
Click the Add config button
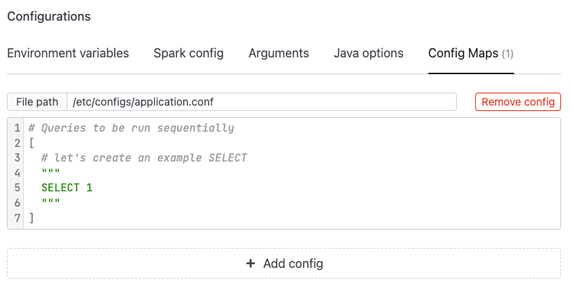[284, 263]
